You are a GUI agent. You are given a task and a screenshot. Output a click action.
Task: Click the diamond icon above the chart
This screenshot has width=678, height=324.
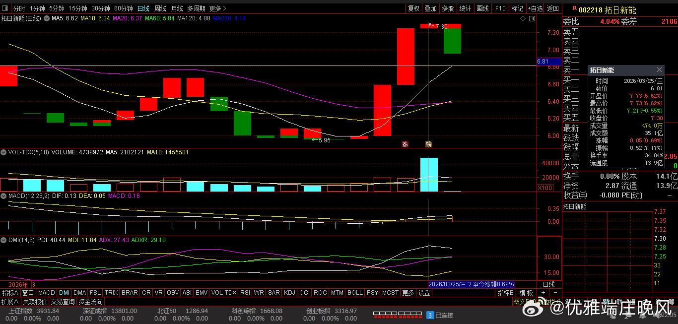tap(523, 18)
